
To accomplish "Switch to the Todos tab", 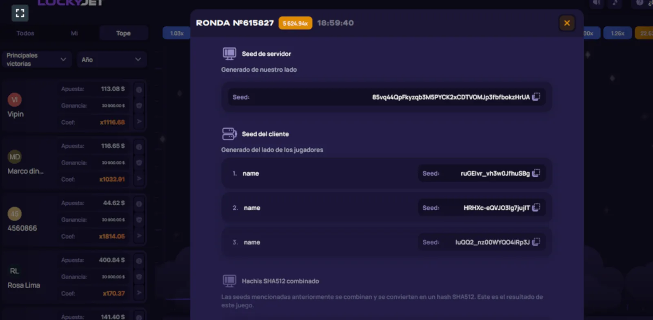I will tap(25, 33).
